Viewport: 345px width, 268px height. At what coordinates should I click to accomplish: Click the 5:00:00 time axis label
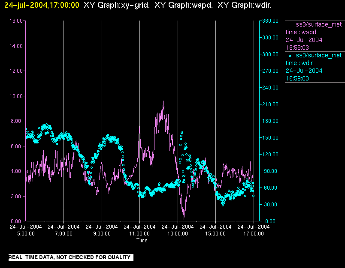26,234
